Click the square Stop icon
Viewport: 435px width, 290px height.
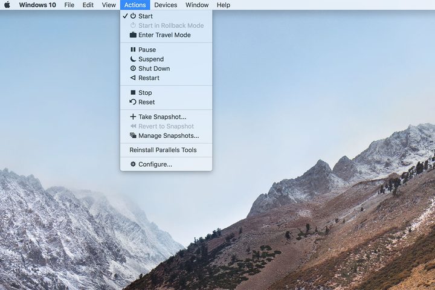point(133,92)
